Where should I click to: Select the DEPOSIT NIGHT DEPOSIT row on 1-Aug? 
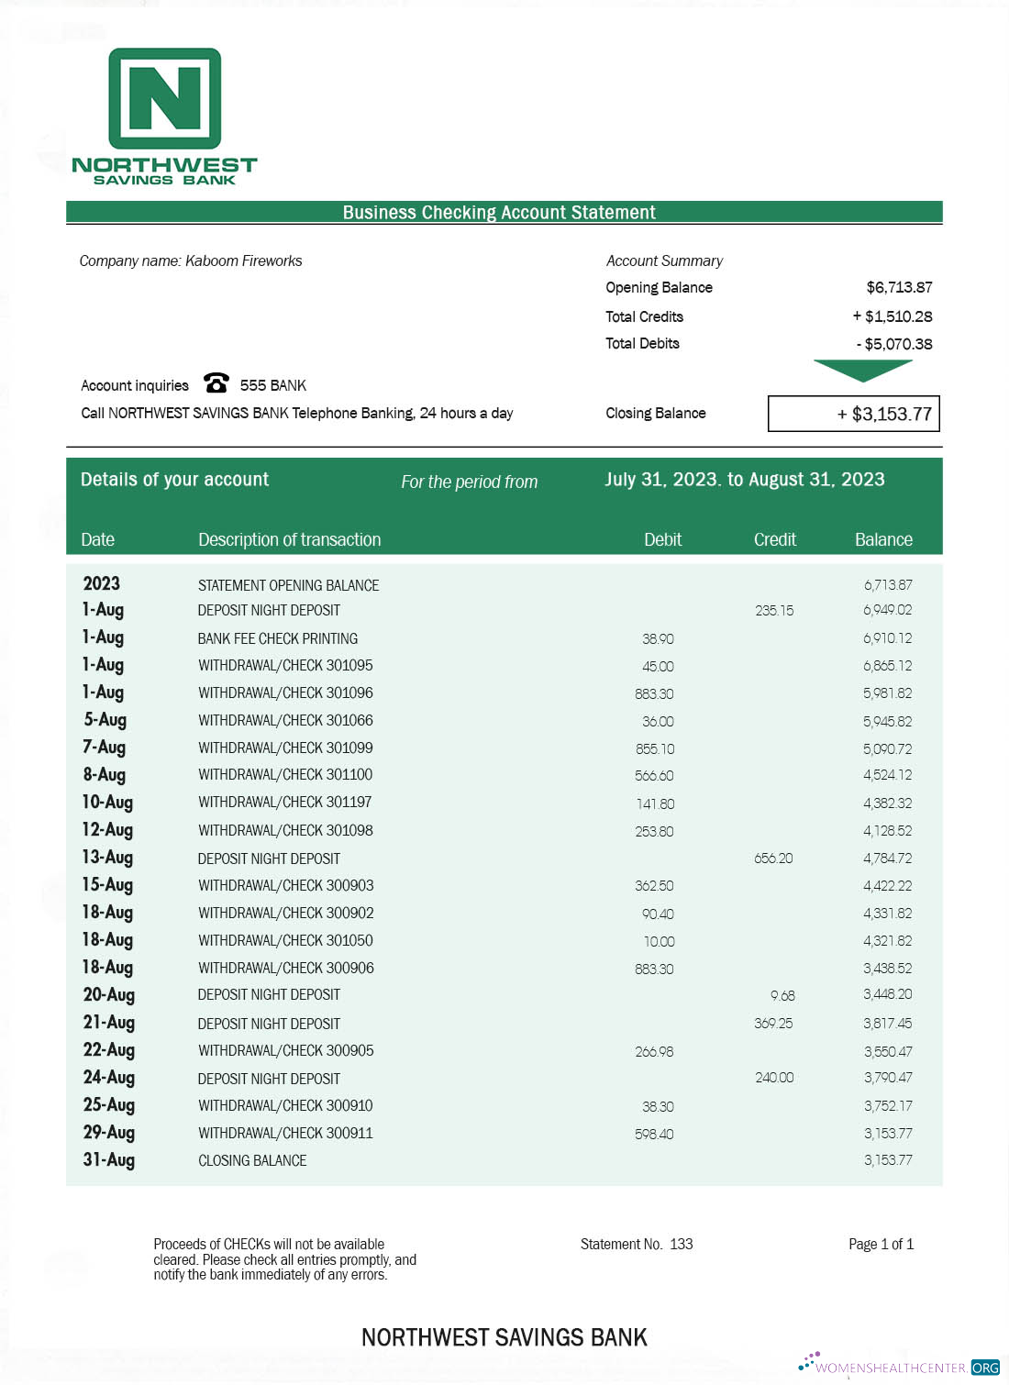pyautogui.click(x=269, y=609)
